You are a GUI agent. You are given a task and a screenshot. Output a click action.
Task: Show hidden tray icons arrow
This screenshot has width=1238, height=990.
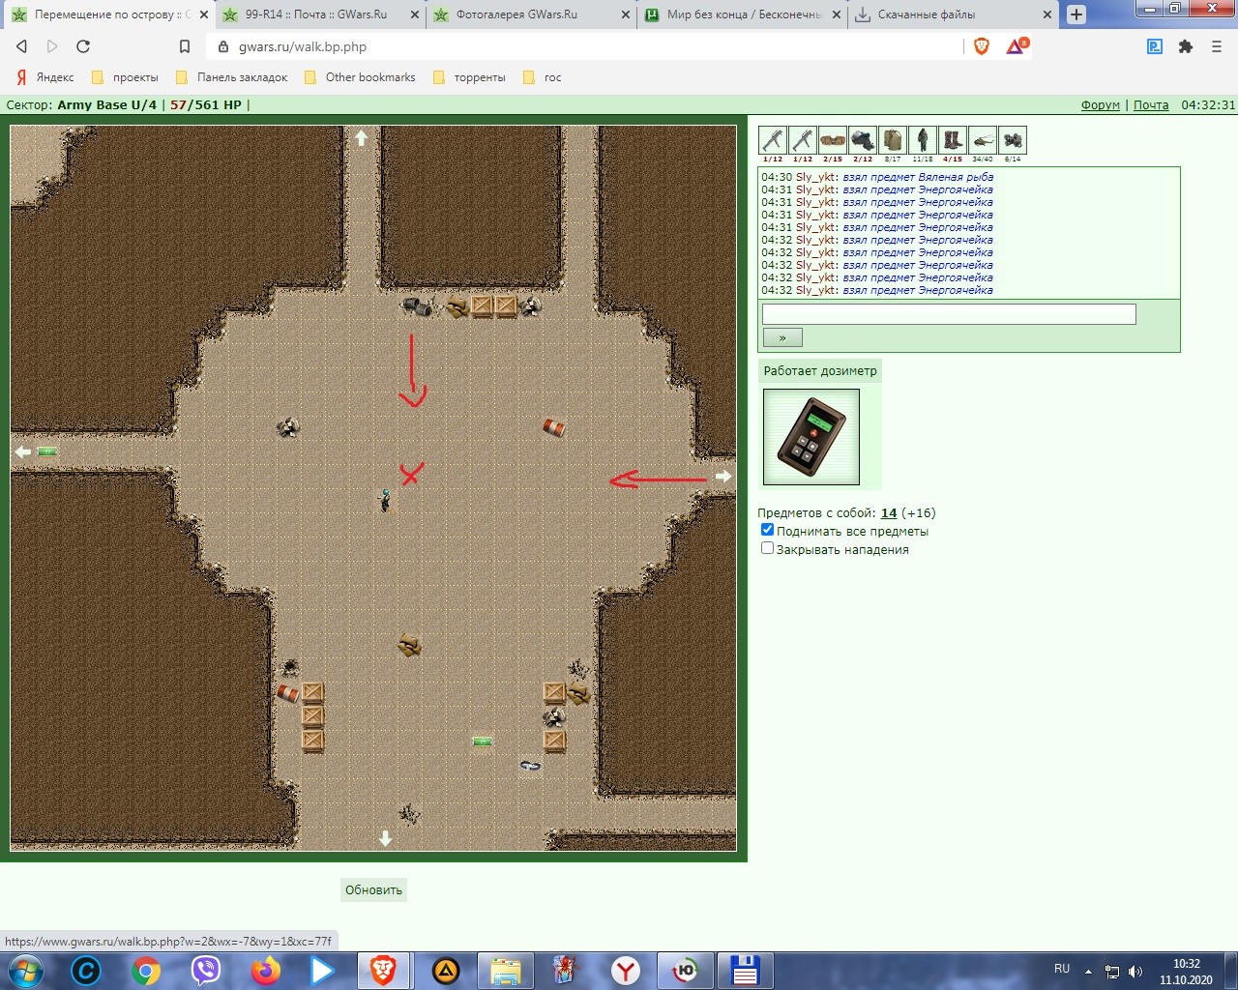tap(1088, 972)
